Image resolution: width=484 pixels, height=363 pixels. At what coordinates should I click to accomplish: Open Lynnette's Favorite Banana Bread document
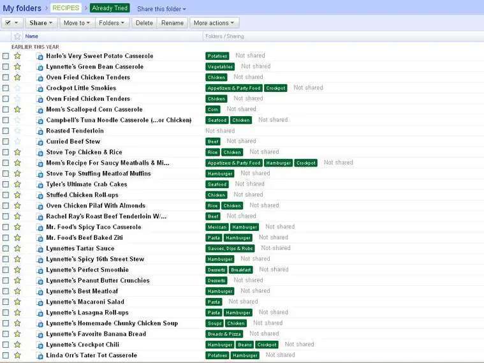tap(96, 334)
